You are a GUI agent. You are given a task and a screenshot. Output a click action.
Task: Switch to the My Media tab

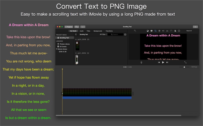click(73, 31)
